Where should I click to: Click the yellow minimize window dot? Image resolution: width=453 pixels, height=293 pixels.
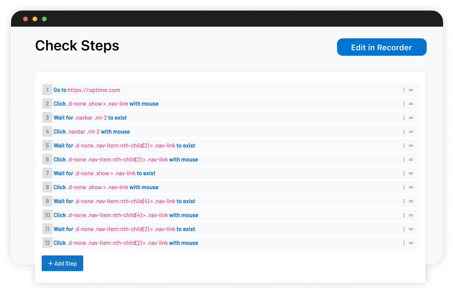tap(35, 19)
